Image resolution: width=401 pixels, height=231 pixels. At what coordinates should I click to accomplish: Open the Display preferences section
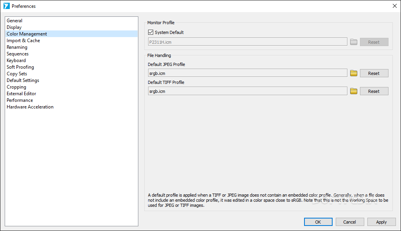(72, 27)
